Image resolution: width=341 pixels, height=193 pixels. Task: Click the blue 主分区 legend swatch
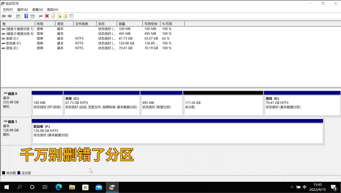(19, 173)
